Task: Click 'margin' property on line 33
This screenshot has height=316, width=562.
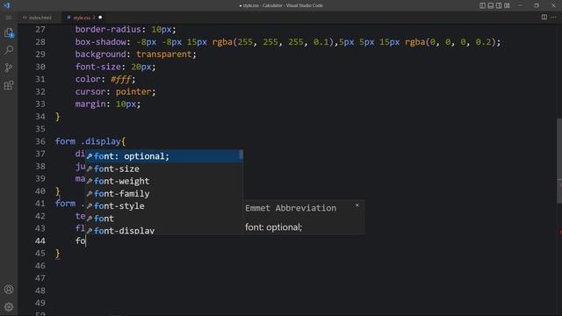Action: 90,104
